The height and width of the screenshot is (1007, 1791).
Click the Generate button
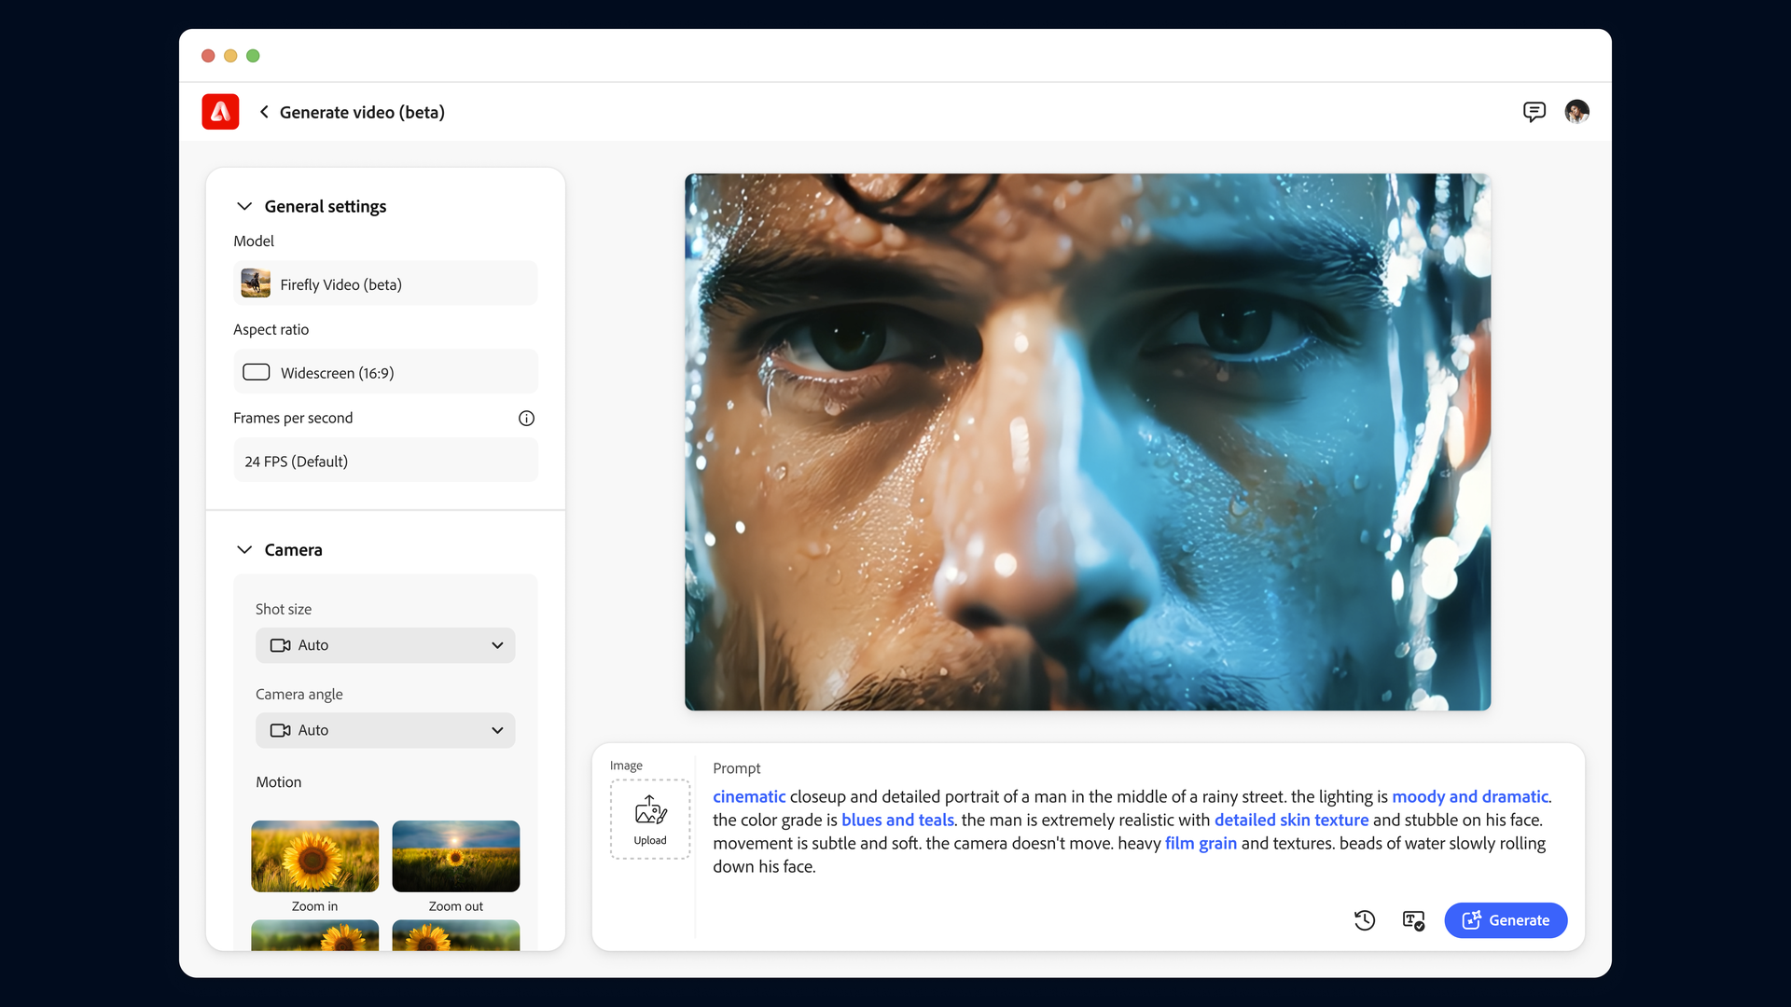[x=1506, y=920]
